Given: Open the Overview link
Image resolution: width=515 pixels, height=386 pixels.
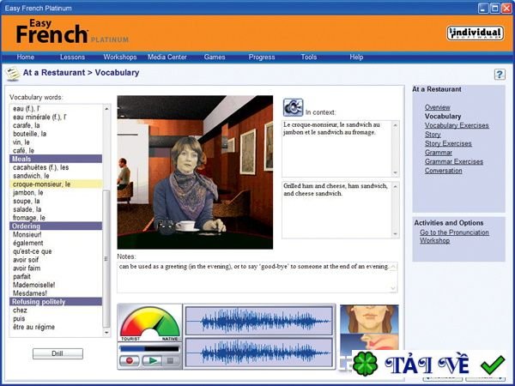Looking at the screenshot, I should [x=437, y=107].
